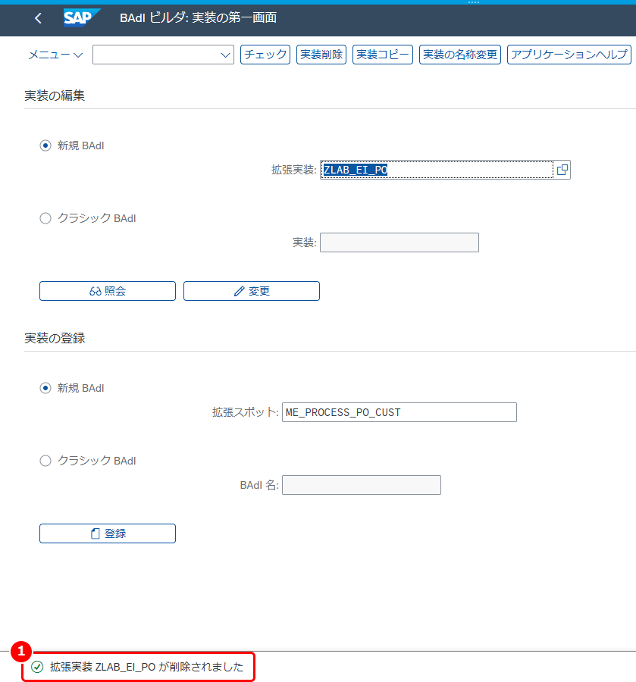Image resolution: width=636 pixels, height=682 pixels.
Task: Click the 実装削除 button
Action: pyautogui.click(x=321, y=55)
